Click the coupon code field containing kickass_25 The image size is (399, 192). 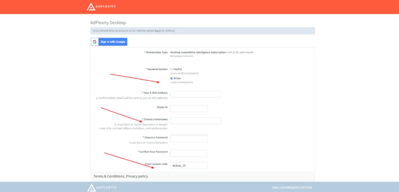coord(189,166)
